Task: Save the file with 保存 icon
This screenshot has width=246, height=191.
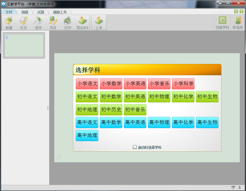Action: click(38, 22)
